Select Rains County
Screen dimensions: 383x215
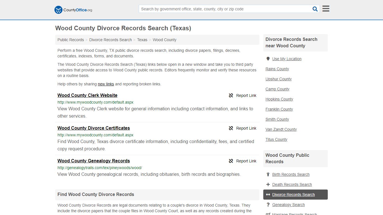[x=277, y=69]
